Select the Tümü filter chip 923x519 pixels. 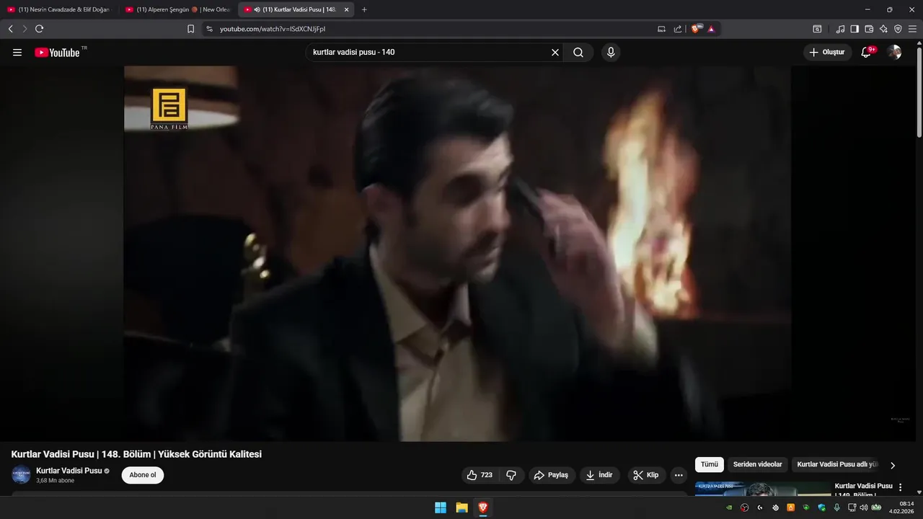710,465
